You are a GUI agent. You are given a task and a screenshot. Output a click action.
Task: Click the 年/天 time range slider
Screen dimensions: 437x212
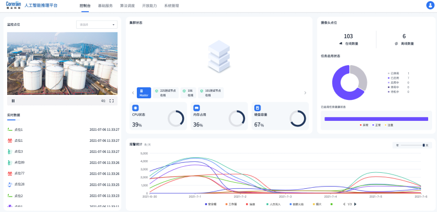412,145
